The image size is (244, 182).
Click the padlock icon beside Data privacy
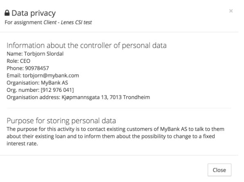coord(7,13)
